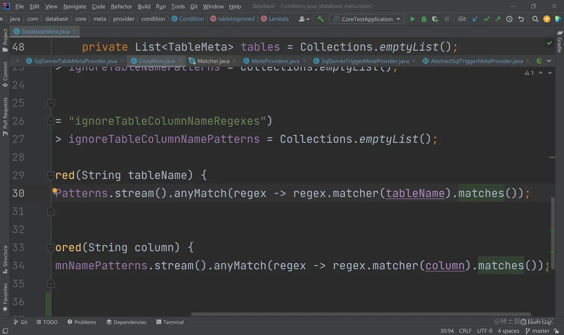Open the Dependencies tool window
This screenshot has width=564, height=335.
pyautogui.click(x=126, y=322)
